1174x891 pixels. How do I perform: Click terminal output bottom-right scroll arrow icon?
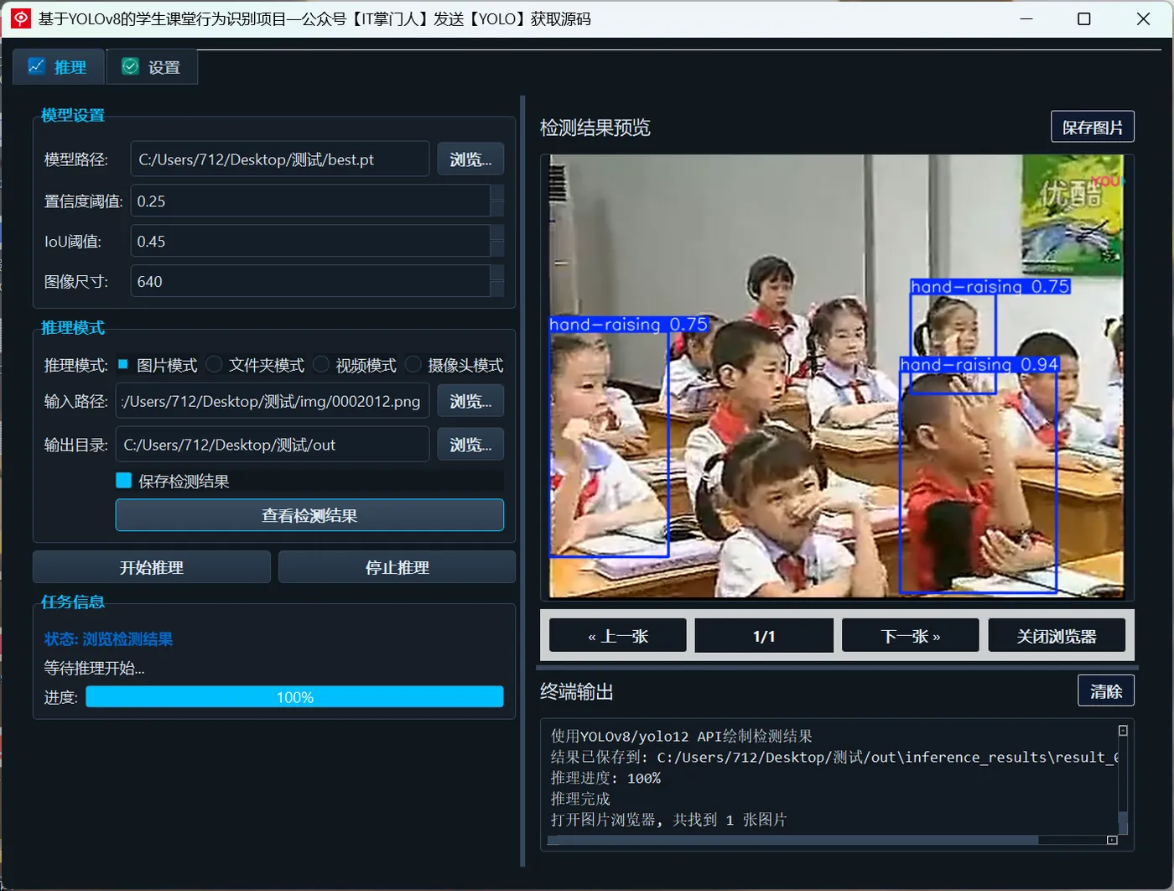click(x=1112, y=840)
